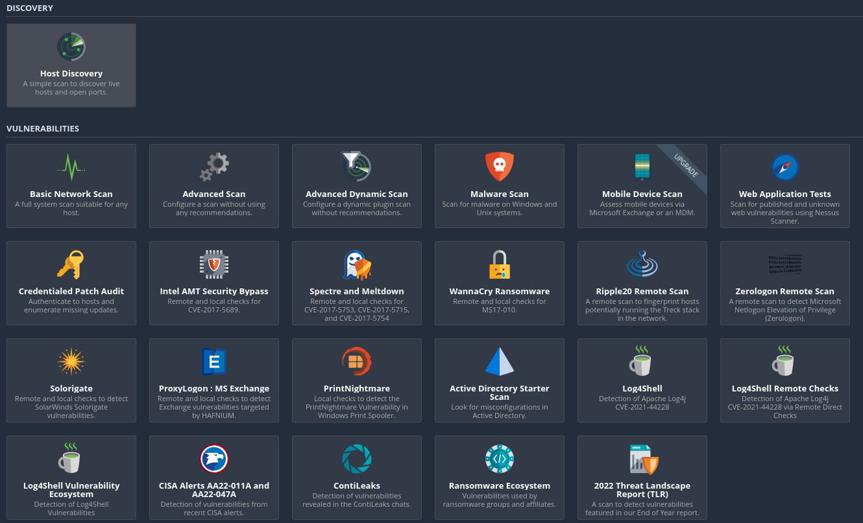Click the Advanced Scan gear icon
Viewport: 863px width, 523px height.
[x=214, y=167]
